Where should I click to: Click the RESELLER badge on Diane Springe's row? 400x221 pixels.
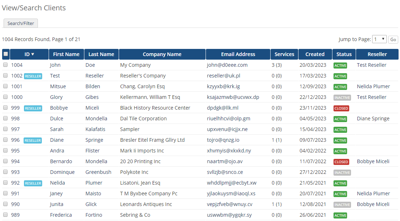[33, 140]
